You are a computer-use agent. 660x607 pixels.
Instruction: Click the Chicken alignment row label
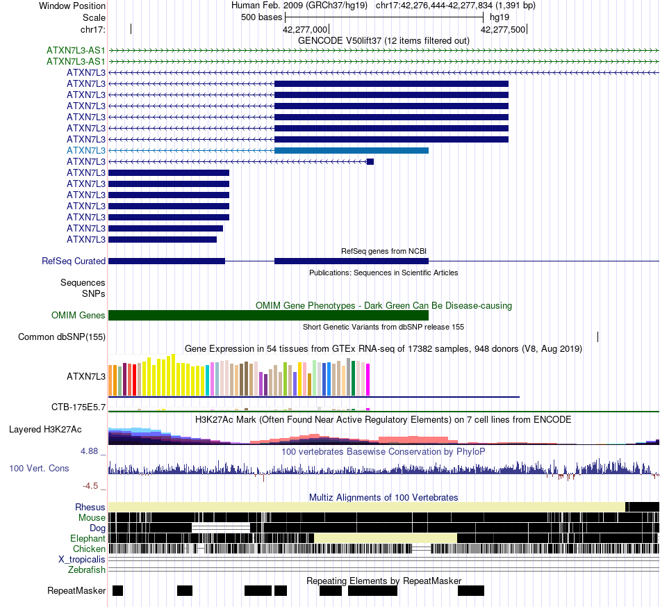89,549
